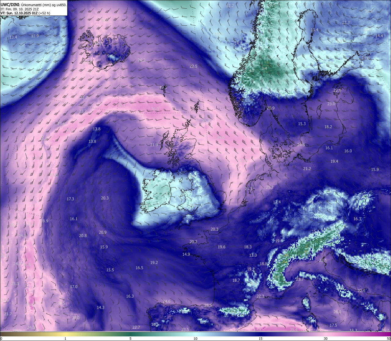Click the '15.5' value west of Biscay

click(110, 270)
